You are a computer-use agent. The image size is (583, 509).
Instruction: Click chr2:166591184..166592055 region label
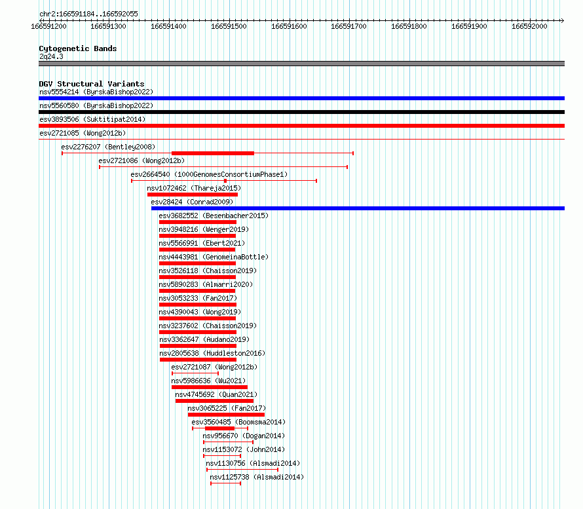point(88,14)
